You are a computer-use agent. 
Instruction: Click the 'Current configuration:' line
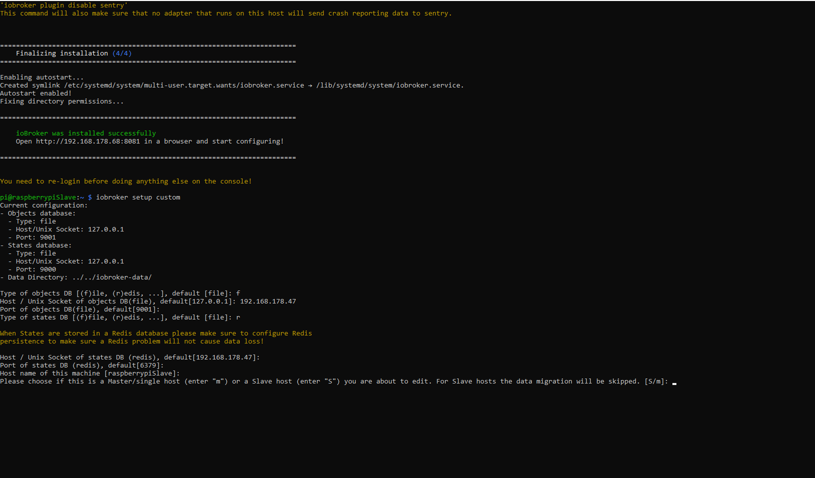(44, 205)
